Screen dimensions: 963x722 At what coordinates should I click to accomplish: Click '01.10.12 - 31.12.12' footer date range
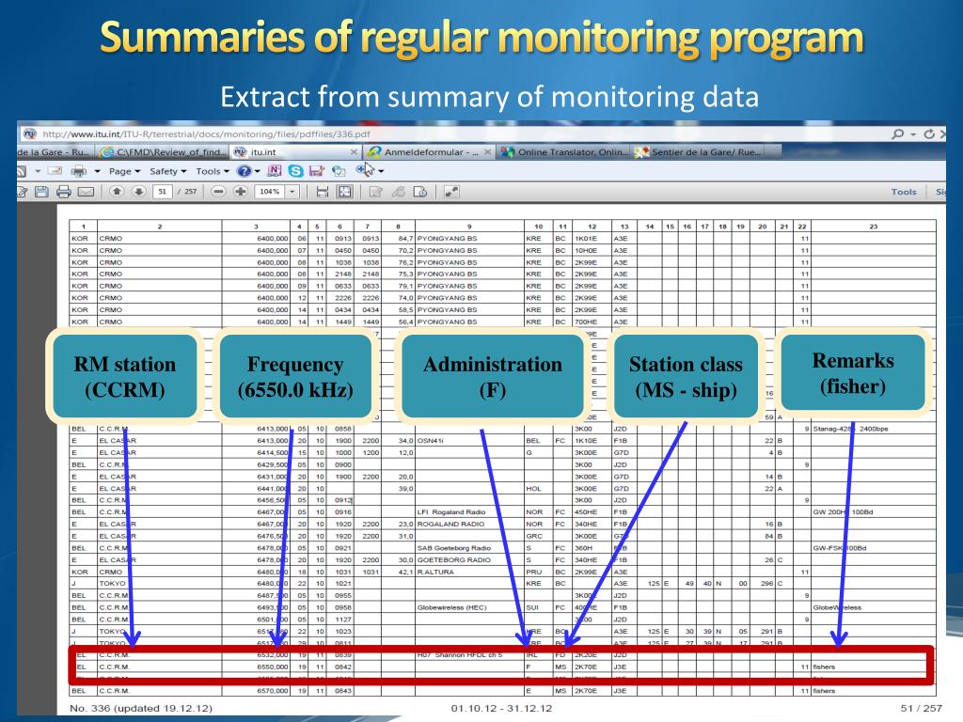point(502,708)
